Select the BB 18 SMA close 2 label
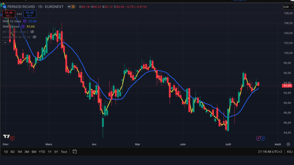The width and height of the screenshot is (294, 165). (16, 32)
